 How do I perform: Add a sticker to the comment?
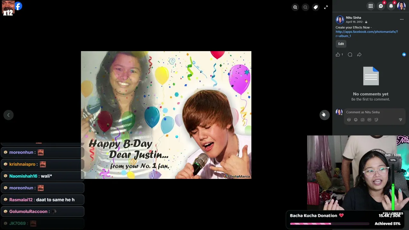[376, 120]
